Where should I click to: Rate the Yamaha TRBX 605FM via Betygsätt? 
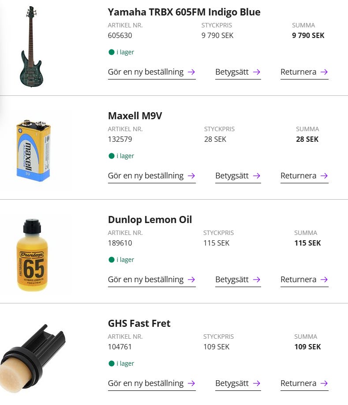point(238,72)
